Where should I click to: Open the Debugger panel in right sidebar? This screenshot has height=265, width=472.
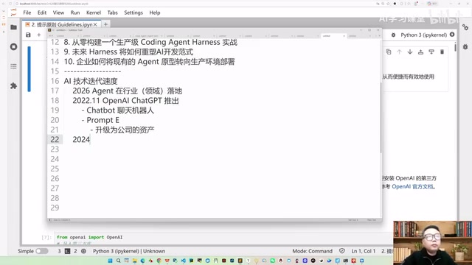pyautogui.click(x=465, y=47)
